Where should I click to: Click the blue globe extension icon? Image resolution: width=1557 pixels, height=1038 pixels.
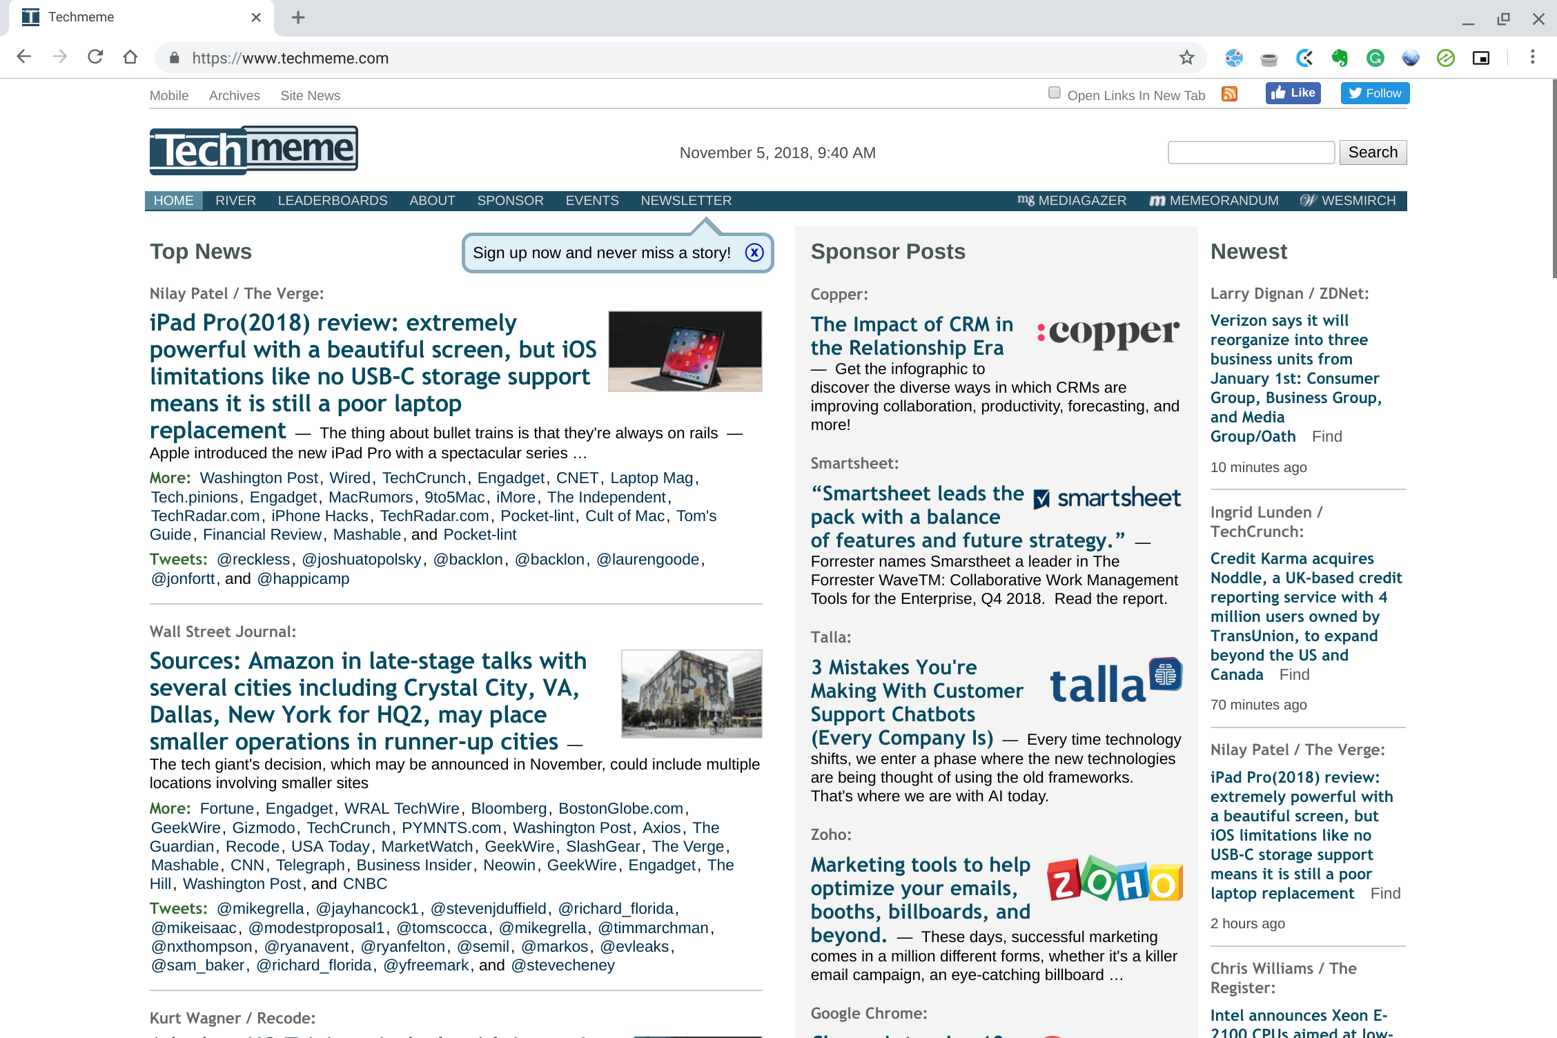[1410, 58]
